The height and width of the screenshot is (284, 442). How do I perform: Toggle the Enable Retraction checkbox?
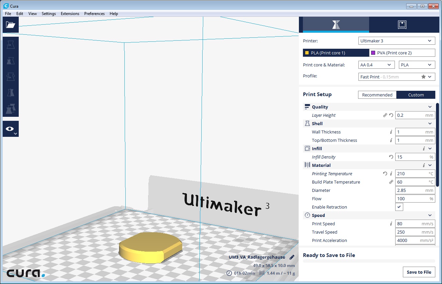pyautogui.click(x=399, y=207)
